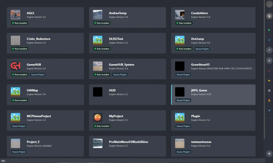Viewport: 273px width, 163px height.
Task: Click Source Project badge on DotJump
Action: tap(202, 49)
